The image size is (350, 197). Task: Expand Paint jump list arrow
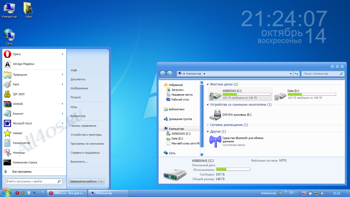point(62,84)
